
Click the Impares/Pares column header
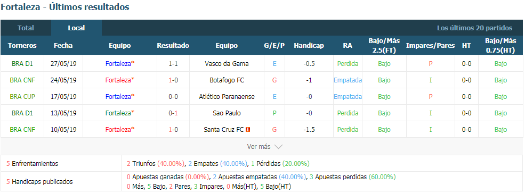click(430, 46)
